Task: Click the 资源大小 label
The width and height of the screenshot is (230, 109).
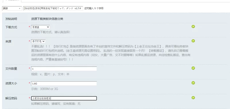Action: pos(11,83)
